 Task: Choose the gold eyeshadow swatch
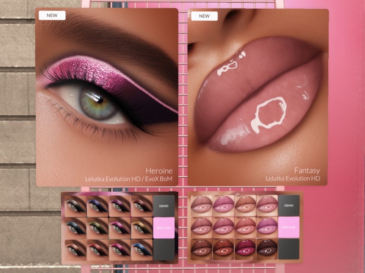(142, 227)
